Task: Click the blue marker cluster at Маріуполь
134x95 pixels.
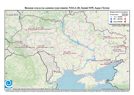Action: [111, 62]
